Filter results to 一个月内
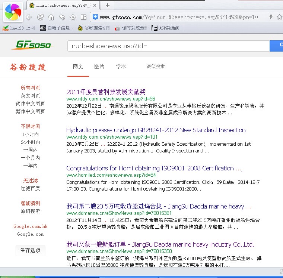The width and height of the screenshot is (283, 278). 30,158
